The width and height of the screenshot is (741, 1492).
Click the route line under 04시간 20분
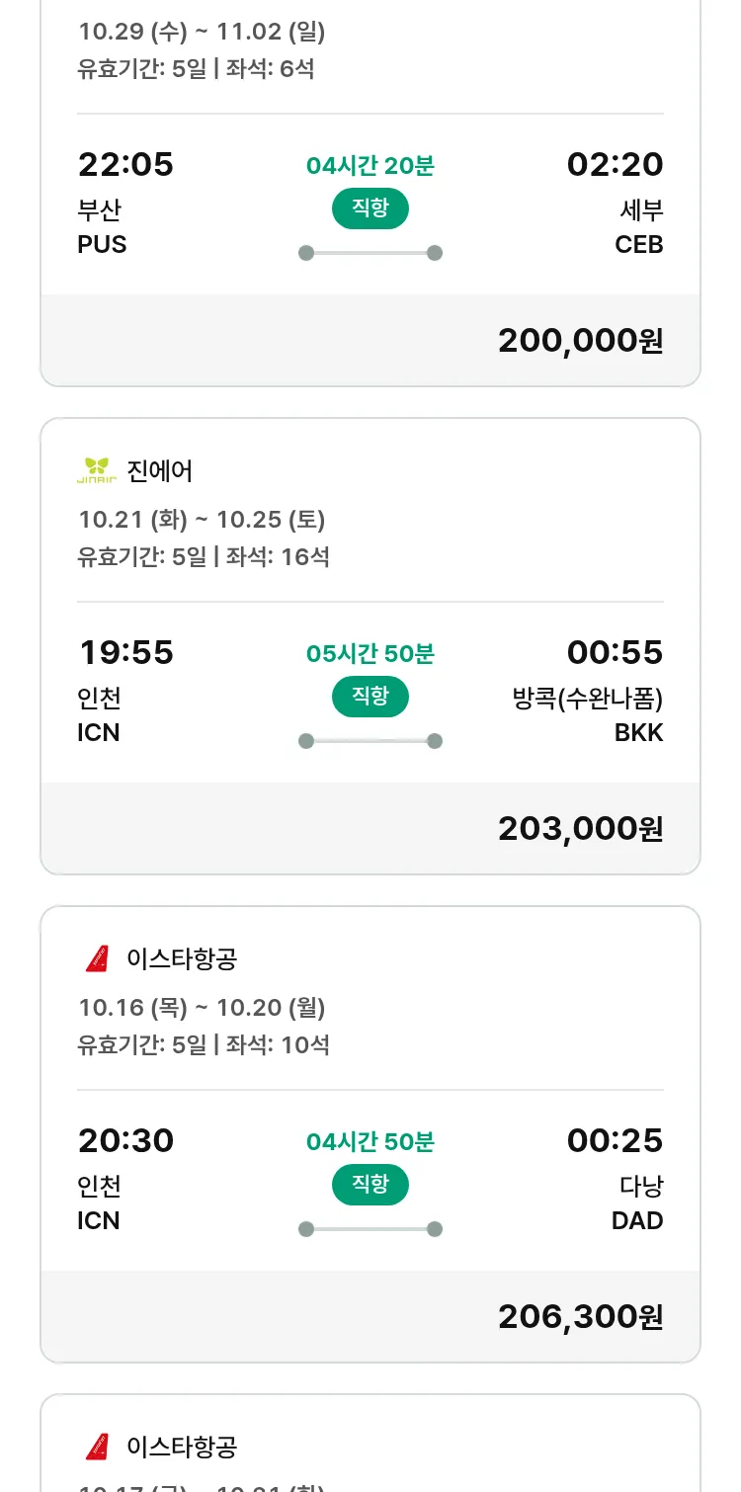(370, 253)
